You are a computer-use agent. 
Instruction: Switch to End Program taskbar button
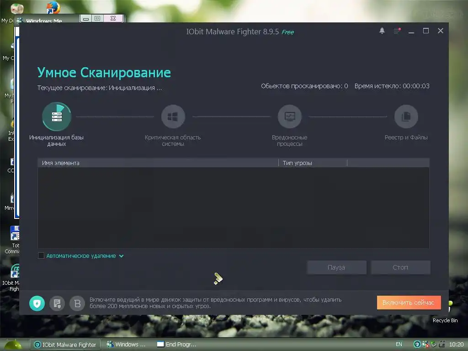click(177, 345)
